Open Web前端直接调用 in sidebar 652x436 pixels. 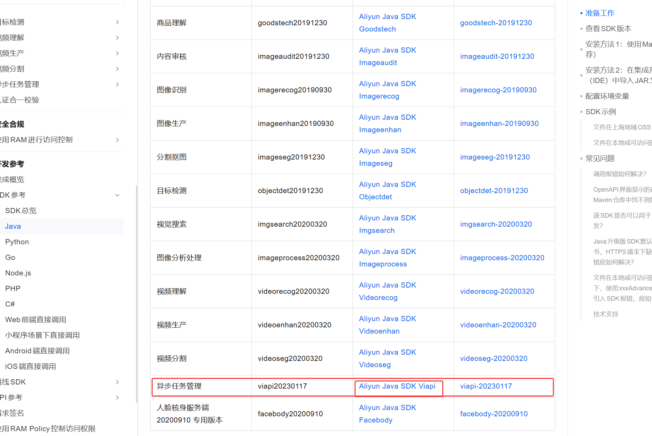point(36,320)
